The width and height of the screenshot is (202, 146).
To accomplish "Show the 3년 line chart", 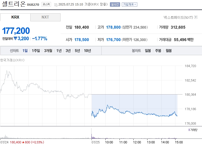I will click(68, 51).
